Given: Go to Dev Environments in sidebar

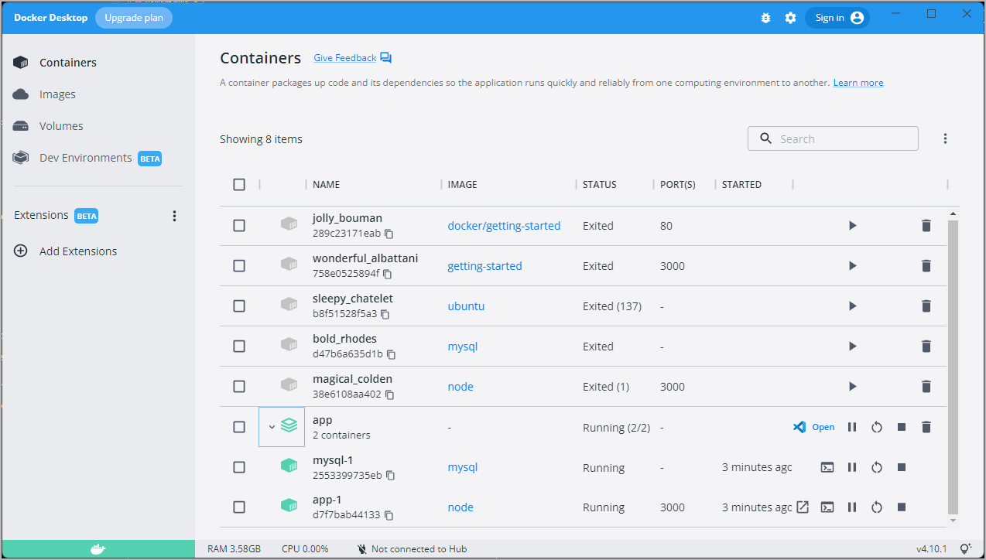Looking at the screenshot, I should pyautogui.click(x=87, y=158).
